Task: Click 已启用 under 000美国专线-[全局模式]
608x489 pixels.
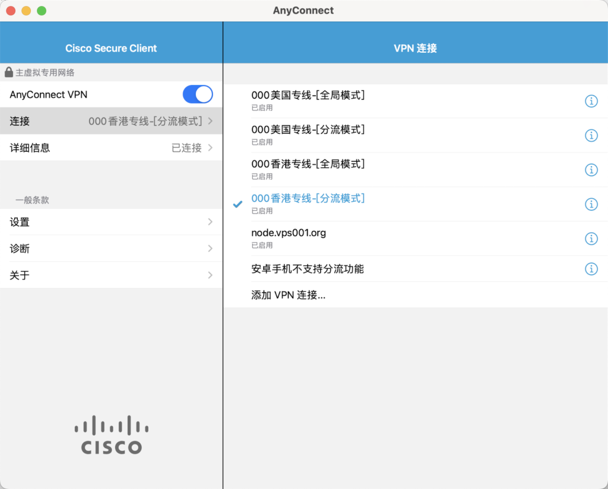Action: pyautogui.click(x=262, y=108)
